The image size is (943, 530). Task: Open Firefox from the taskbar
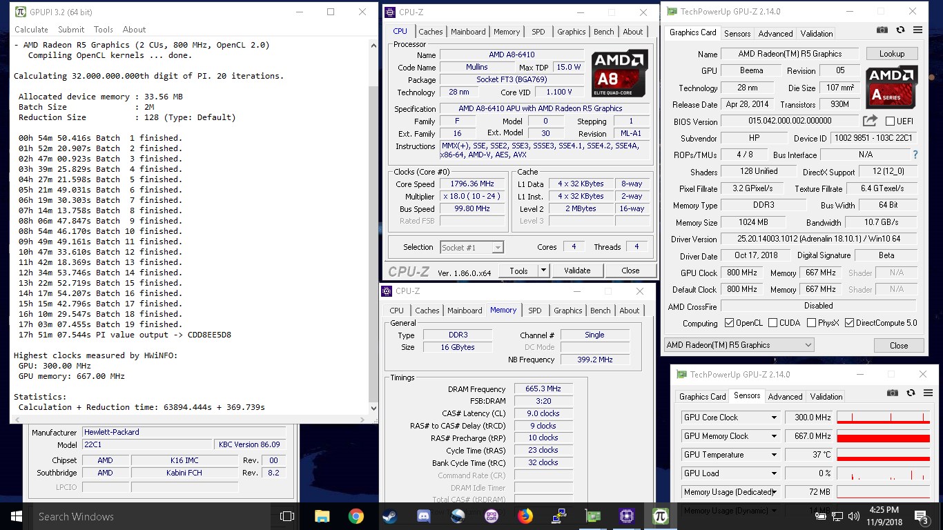coord(525,516)
